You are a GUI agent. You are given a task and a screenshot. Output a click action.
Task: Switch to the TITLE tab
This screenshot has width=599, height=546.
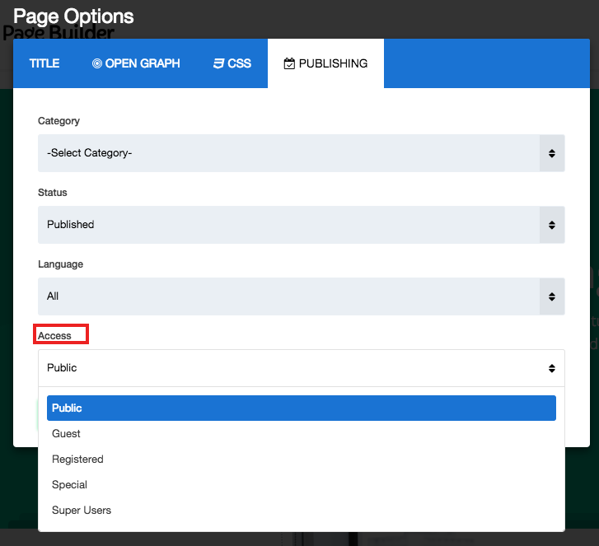point(44,63)
